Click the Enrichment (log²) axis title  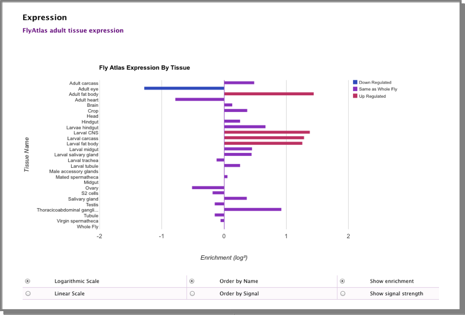pyautogui.click(x=224, y=257)
